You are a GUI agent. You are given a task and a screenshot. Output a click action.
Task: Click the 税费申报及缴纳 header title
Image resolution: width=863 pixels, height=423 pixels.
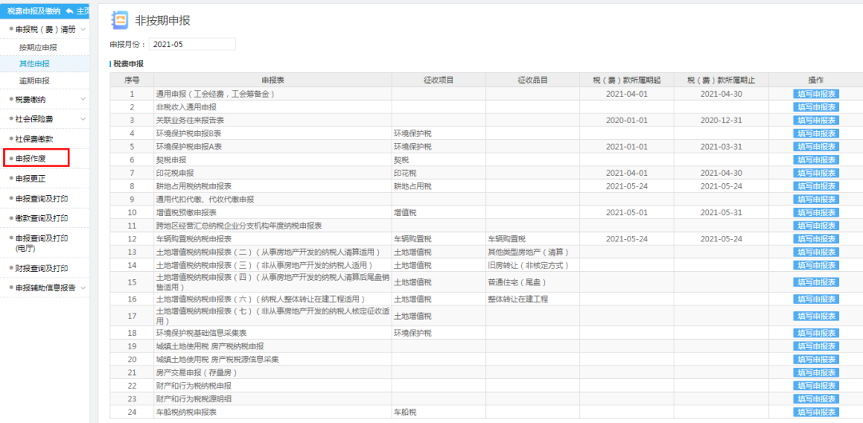coord(34,11)
